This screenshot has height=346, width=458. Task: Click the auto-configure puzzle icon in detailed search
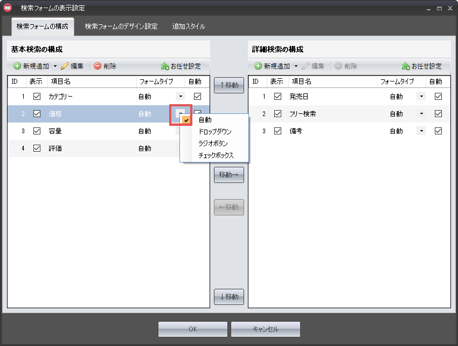(x=406, y=66)
